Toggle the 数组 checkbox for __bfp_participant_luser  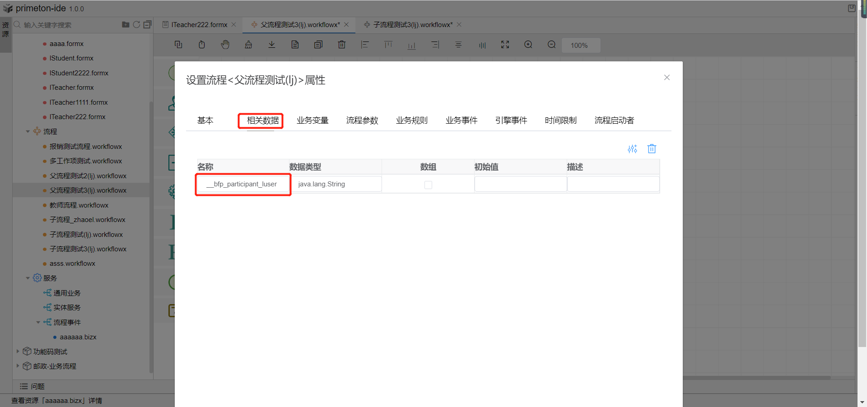[x=428, y=185]
